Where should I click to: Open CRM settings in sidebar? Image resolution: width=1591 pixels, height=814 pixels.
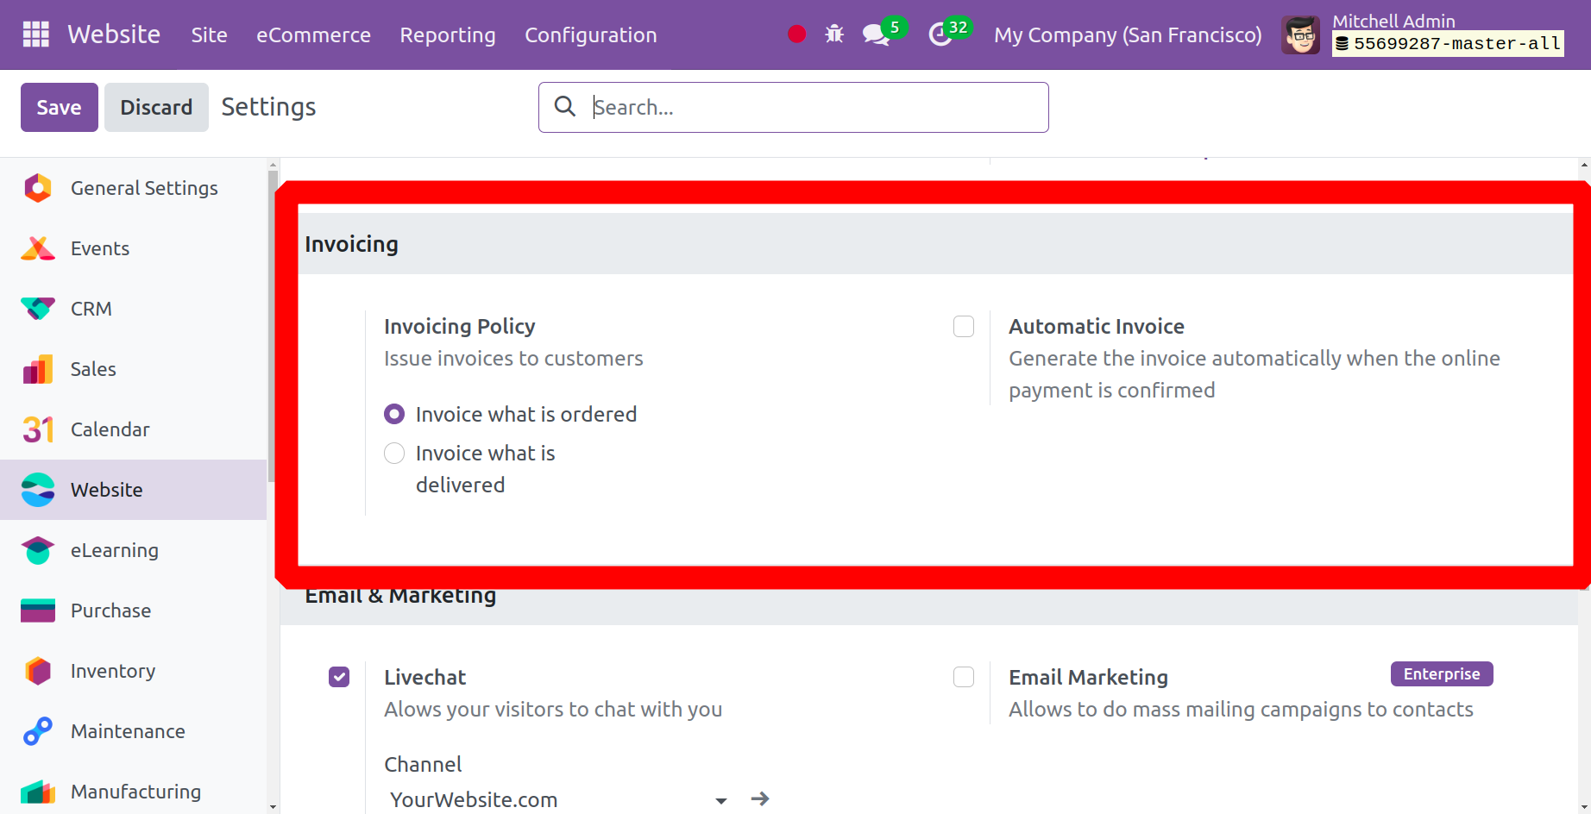pyautogui.click(x=91, y=309)
